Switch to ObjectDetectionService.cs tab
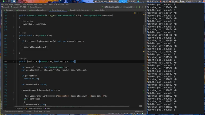The image size is (205, 115). click(x=79, y=10)
